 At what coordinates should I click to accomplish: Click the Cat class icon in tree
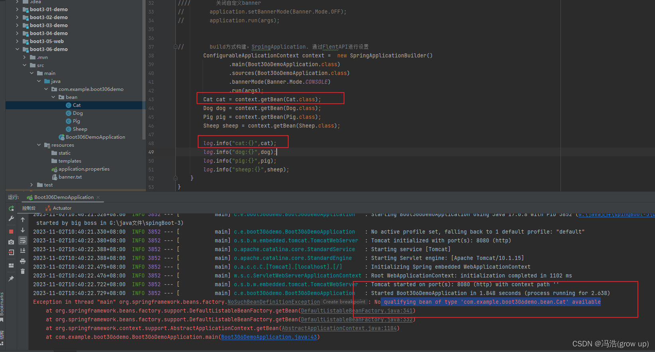coord(69,105)
